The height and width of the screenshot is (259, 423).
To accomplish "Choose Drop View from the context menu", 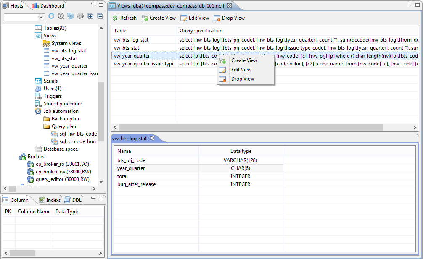I will [x=242, y=79].
